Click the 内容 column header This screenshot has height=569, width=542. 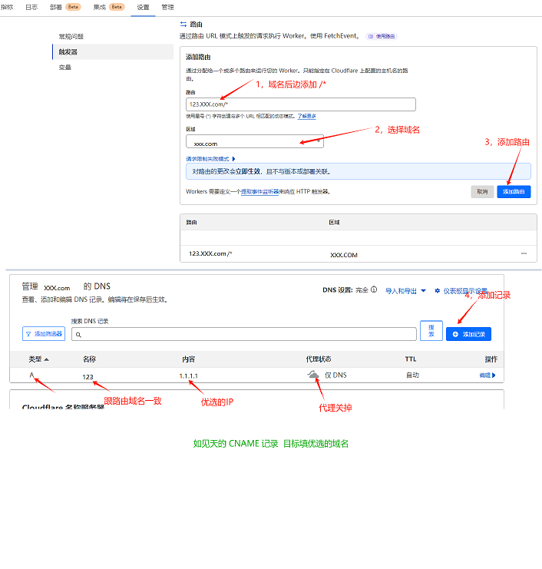189,359
